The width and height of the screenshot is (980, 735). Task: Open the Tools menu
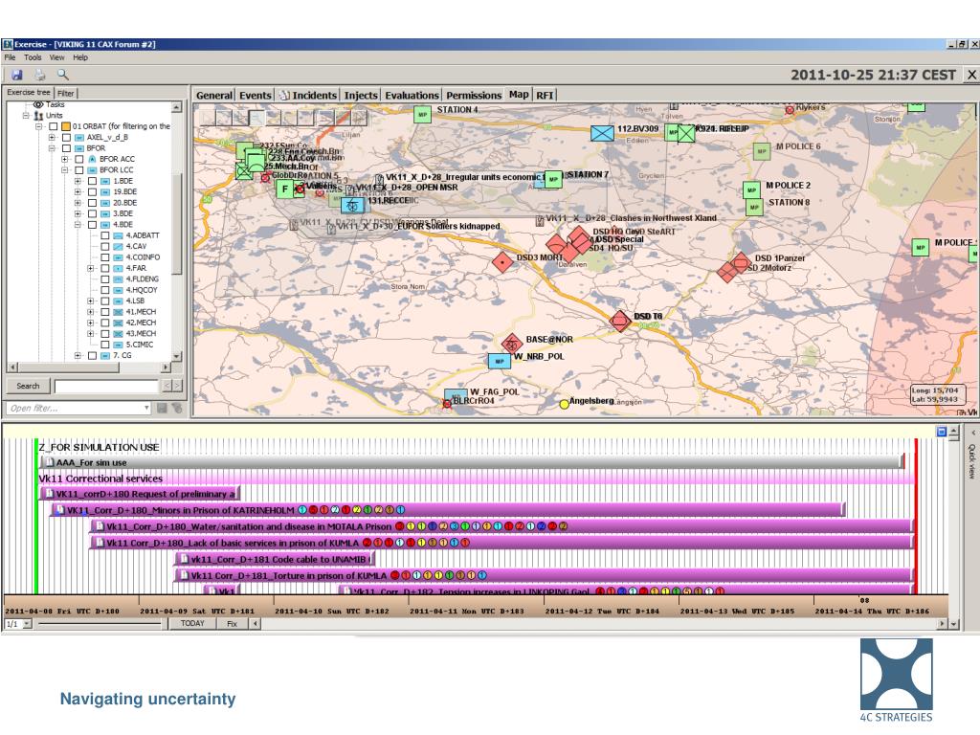click(33, 57)
